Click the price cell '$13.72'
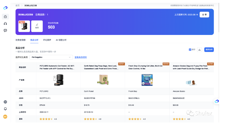This screenshot has width=225, height=133. (87, 105)
